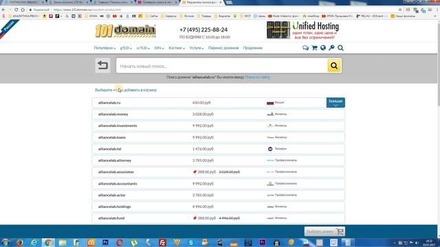Open the shopping cart icon in header
This screenshot has height=247, width=440.
pos(314,48)
